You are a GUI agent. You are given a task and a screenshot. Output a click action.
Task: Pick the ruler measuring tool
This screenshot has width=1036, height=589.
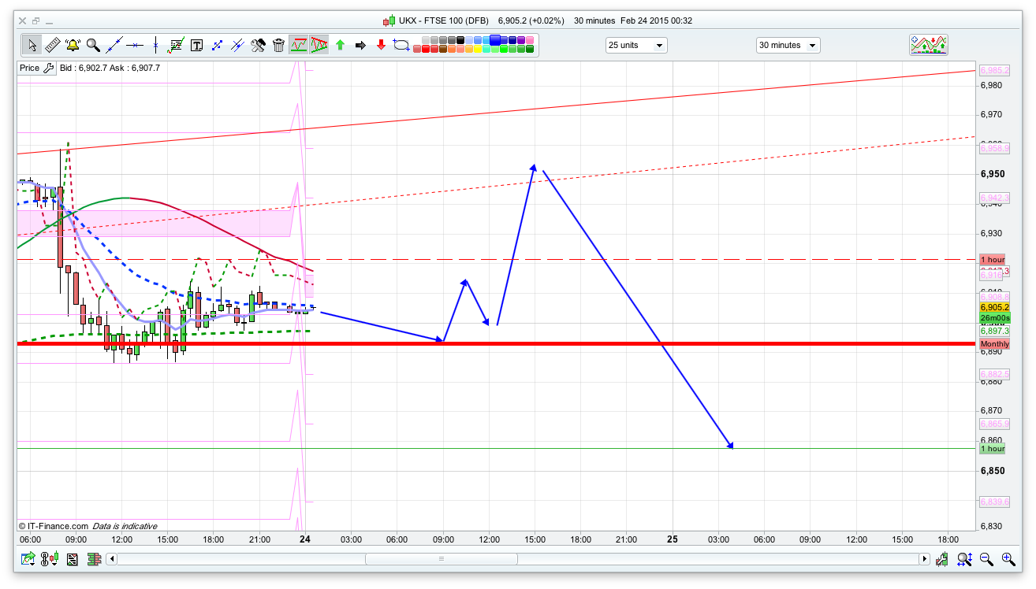pyautogui.click(x=52, y=45)
